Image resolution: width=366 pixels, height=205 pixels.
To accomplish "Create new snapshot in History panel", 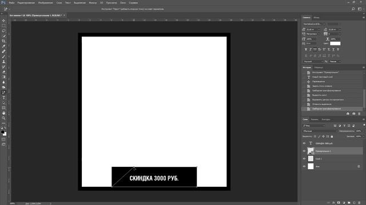I will (353, 114).
